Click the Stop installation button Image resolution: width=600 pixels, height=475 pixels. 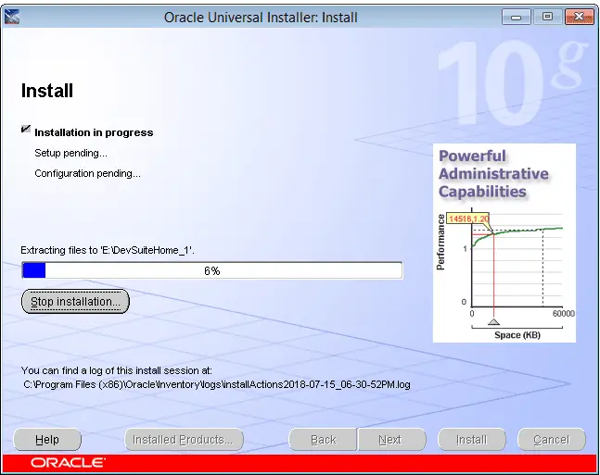pyautogui.click(x=75, y=302)
